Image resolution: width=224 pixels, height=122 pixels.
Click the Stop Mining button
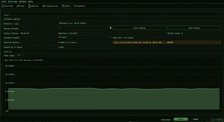(x=194, y=28)
